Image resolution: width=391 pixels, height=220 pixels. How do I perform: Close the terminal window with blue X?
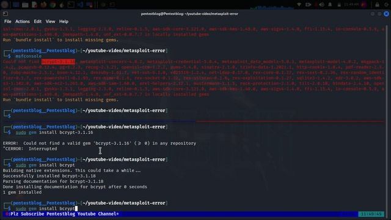[386, 14]
